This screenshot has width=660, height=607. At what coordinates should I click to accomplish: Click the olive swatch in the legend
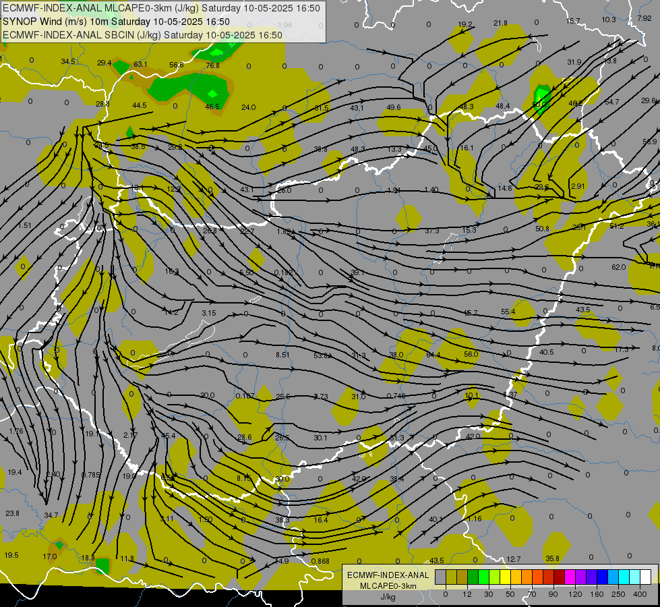pyautogui.click(x=451, y=577)
